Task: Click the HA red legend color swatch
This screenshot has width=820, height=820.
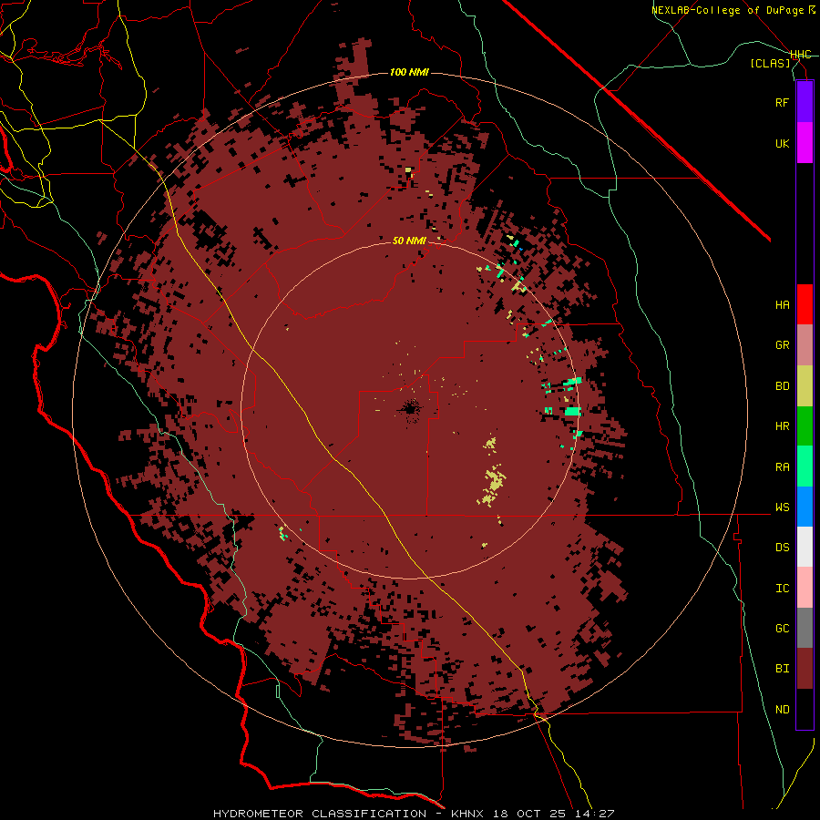Action: click(805, 304)
